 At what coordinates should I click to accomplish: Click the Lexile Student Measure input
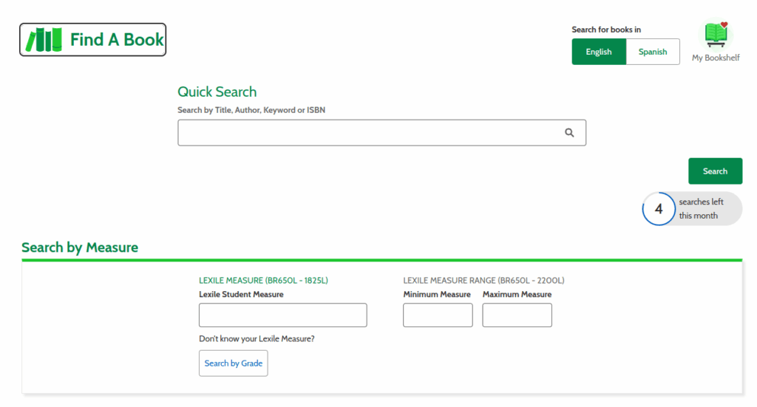[282, 315]
